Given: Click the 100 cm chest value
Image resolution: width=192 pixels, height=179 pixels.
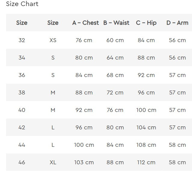Looking at the screenshot, I should [x=84, y=145].
